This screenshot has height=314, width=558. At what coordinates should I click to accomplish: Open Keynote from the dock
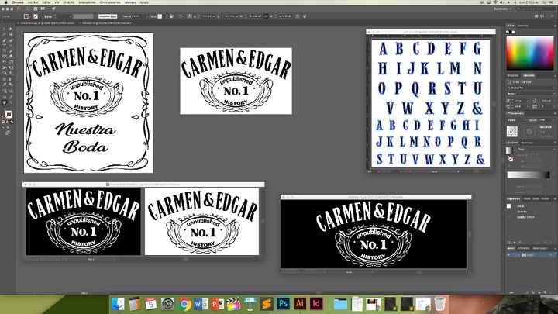pos(250,304)
